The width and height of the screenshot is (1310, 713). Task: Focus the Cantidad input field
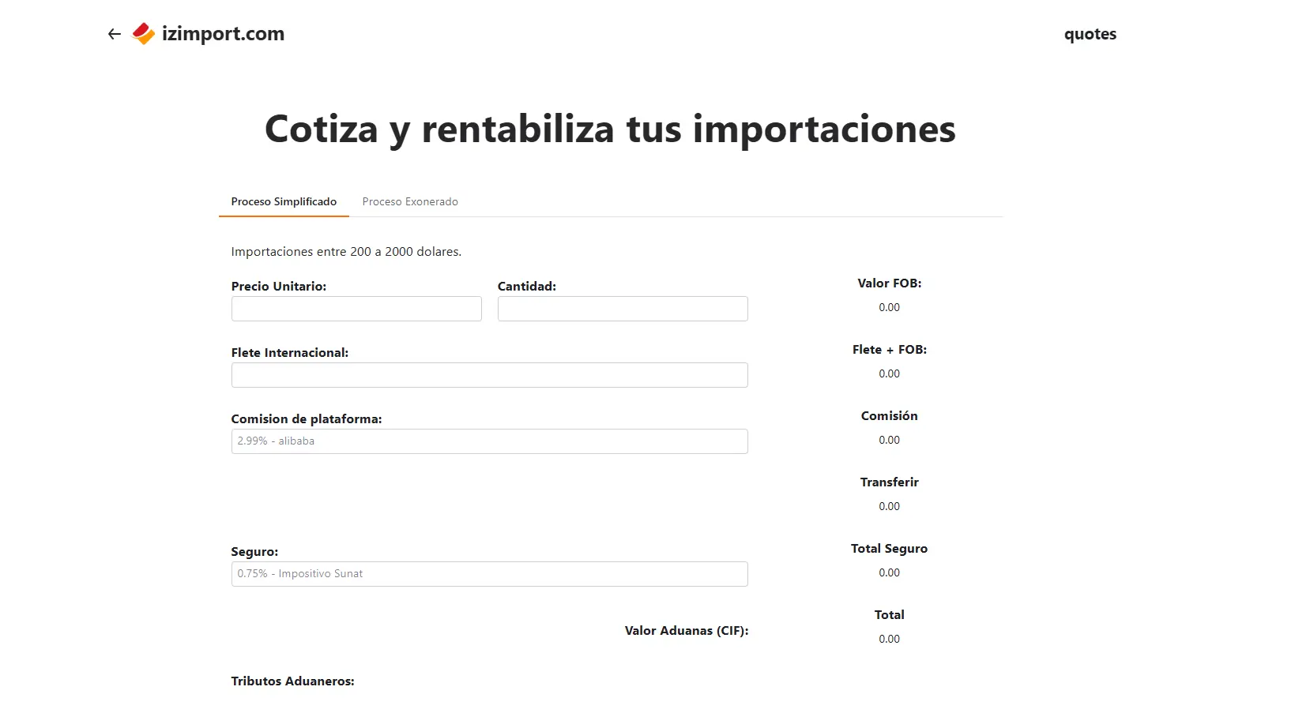(x=623, y=309)
